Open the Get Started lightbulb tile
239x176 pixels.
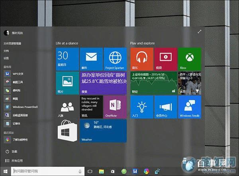tap(142, 107)
